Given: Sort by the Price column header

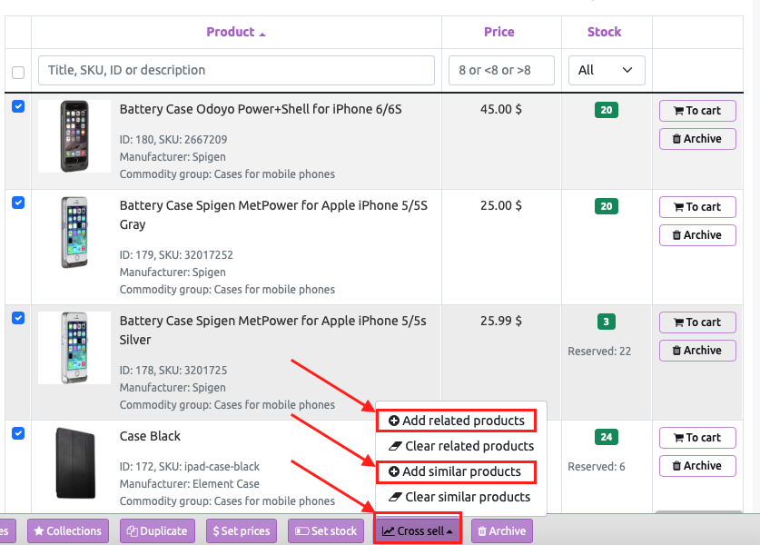Looking at the screenshot, I should 498,32.
